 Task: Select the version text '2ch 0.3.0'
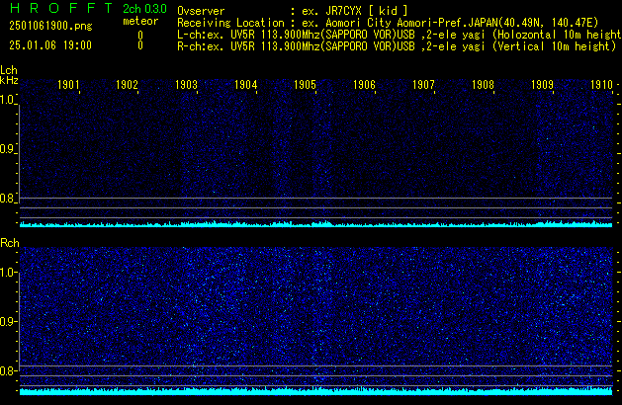(x=144, y=9)
